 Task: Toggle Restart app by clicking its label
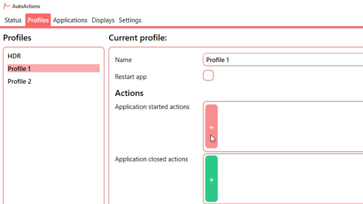click(131, 77)
